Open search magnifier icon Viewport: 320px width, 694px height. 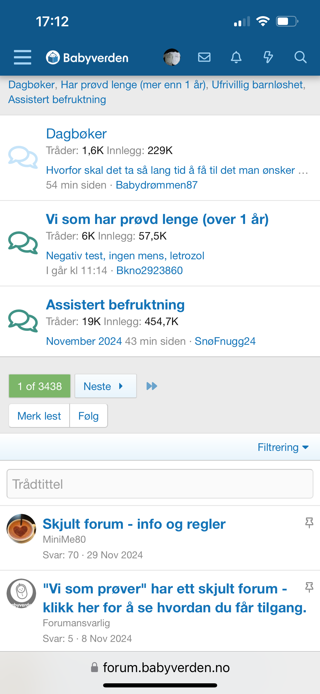point(300,57)
